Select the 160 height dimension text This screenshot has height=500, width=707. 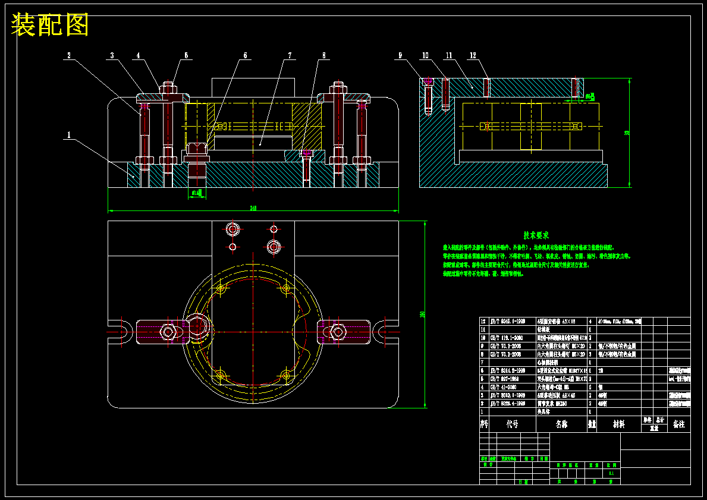423,314
